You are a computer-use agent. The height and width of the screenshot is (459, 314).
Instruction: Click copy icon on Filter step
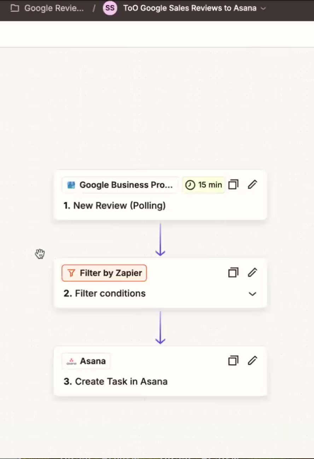233,273
